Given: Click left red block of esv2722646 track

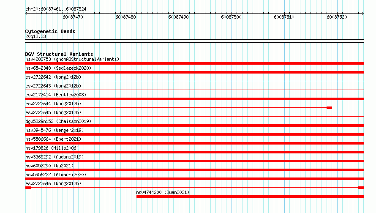Looking at the screenshot, I should (x=28, y=188).
